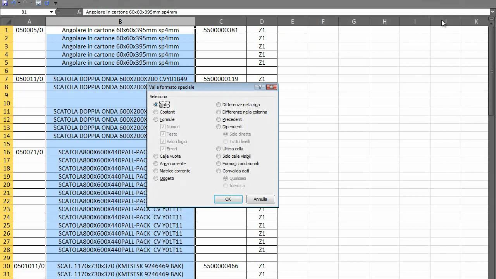Confirm the dialog with OK button
The height and width of the screenshot is (279, 496).
pos(228,199)
